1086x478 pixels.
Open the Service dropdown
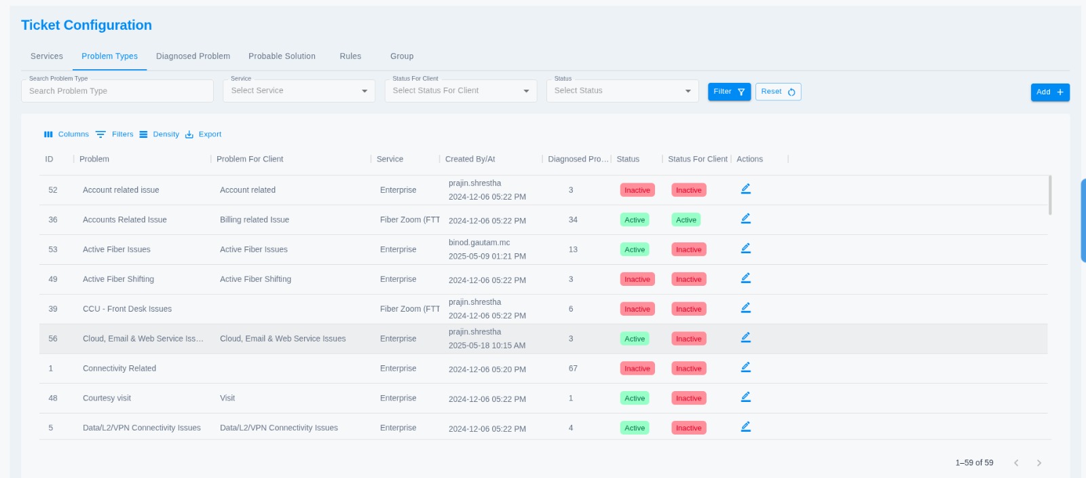[299, 91]
